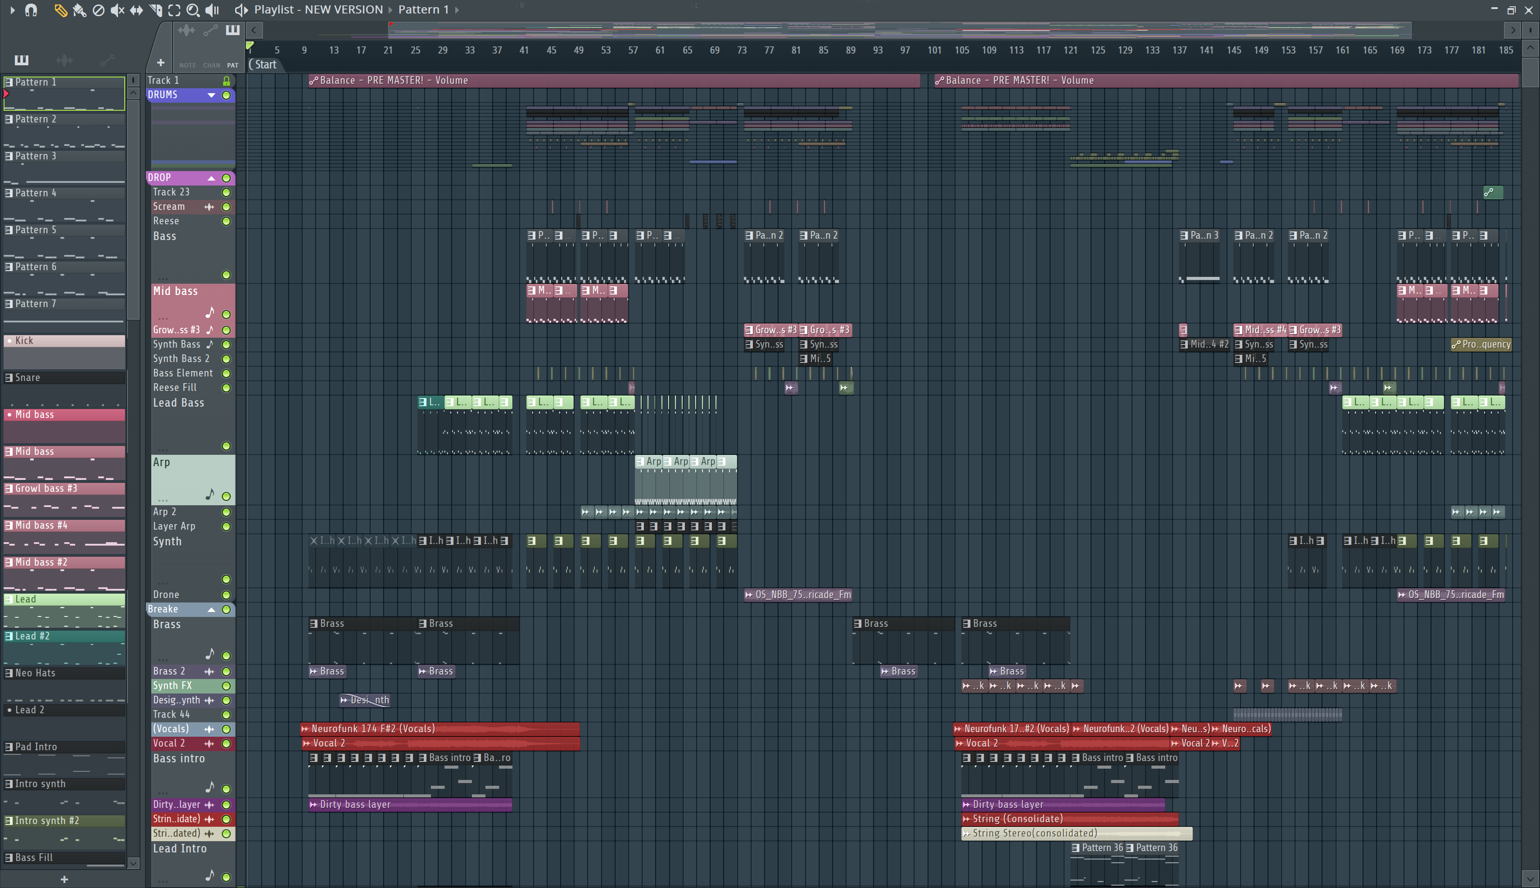The height and width of the screenshot is (888, 1540).
Task: Click the playlist vertical scrollbar thumb
Action: click(1530, 72)
